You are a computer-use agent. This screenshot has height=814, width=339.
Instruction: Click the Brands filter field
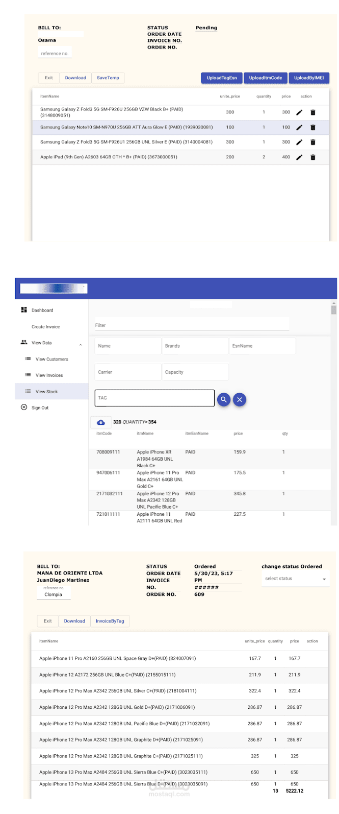coord(195,346)
